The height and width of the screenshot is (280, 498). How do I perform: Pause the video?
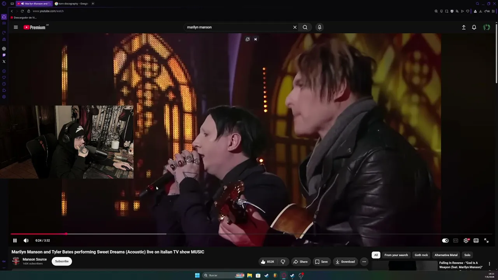coord(15,240)
